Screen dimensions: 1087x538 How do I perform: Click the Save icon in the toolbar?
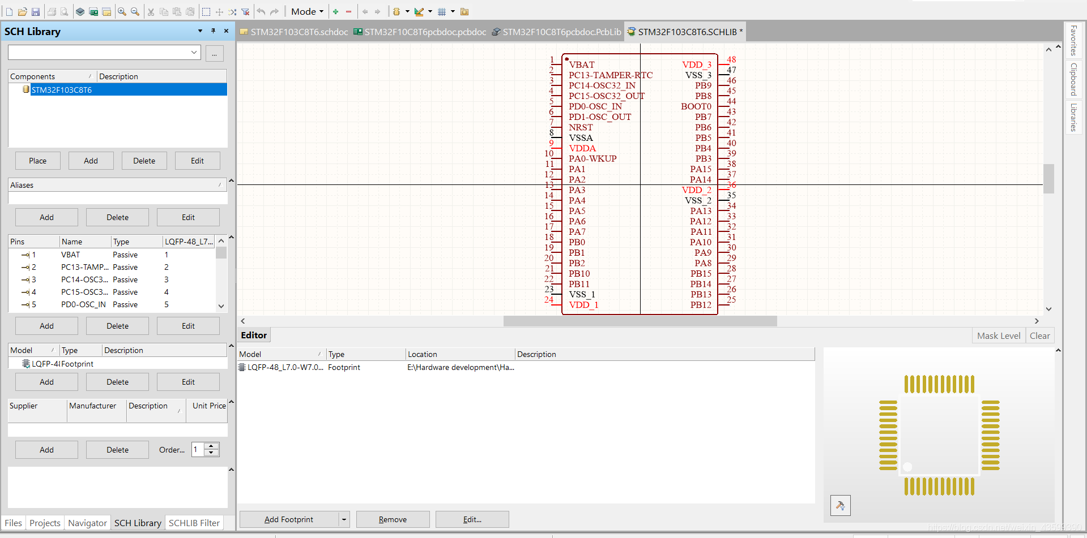[36, 12]
